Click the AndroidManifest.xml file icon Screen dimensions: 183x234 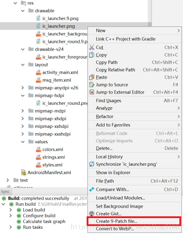[24, 173]
